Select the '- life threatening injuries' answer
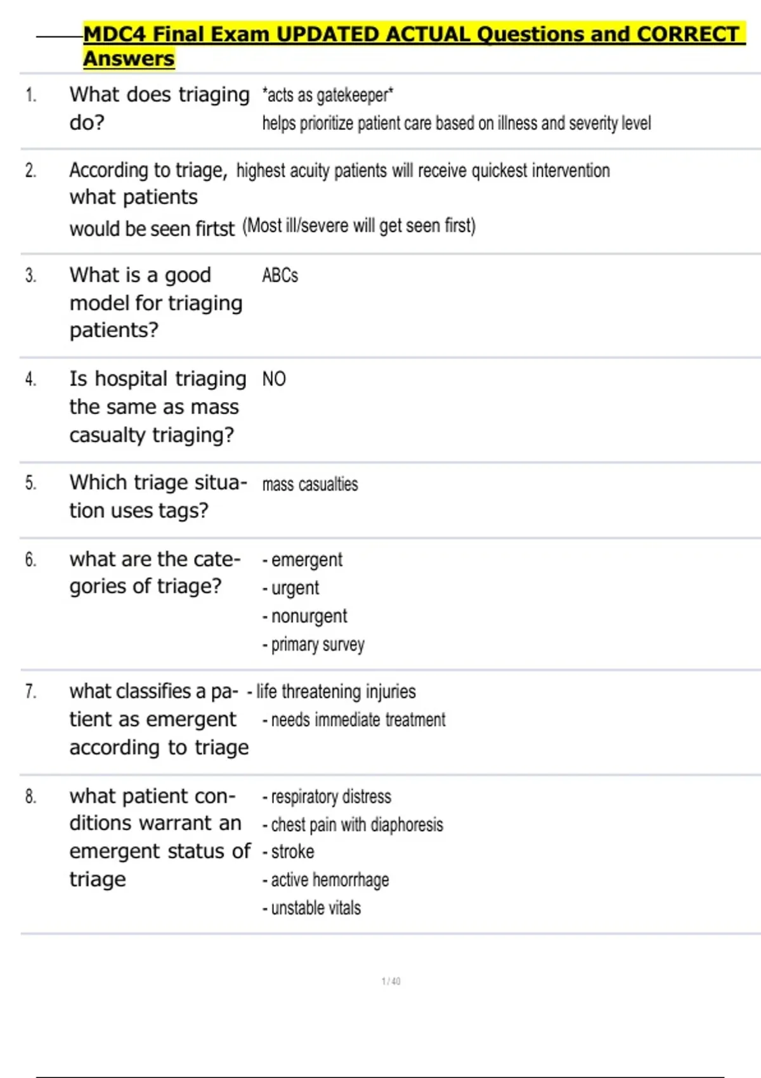761x1078 pixels. pos(332,691)
